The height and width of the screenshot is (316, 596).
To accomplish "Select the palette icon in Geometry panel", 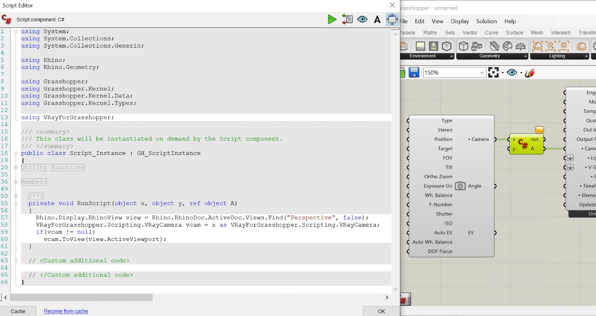I will pyautogui.click(x=507, y=46).
